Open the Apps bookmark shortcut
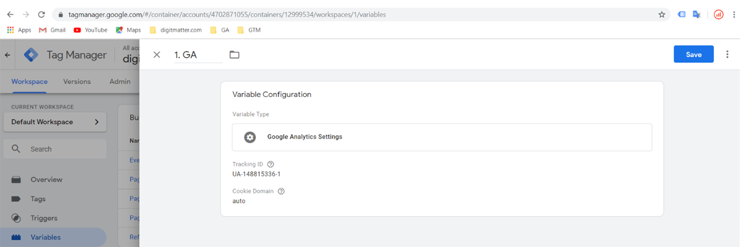Screen dimensions: 741x247 point(19,30)
